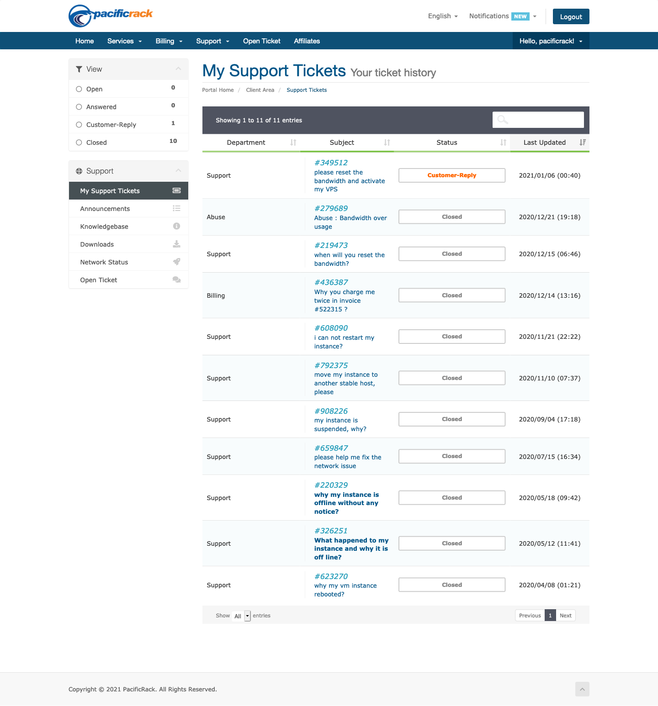Open Announcements in the sidebar
This screenshot has height=706, width=658.
tap(128, 209)
